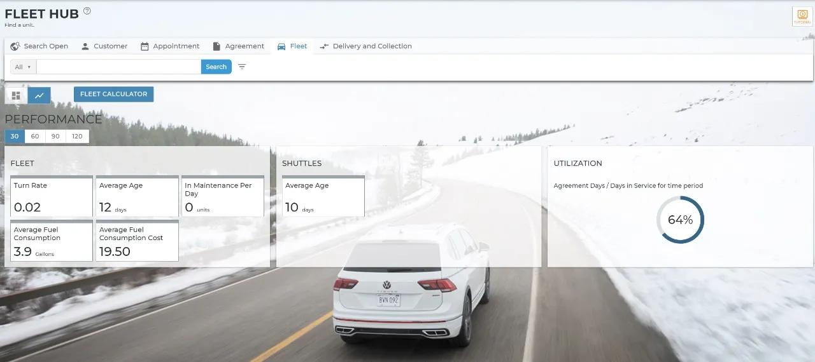Viewport: 815px width, 362px height.
Task: Click the In Maintenance Per Day card
Action: (x=223, y=196)
